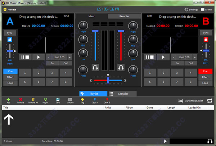Move crossfader left with arrow
The image size is (216, 146).
click(91, 81)
